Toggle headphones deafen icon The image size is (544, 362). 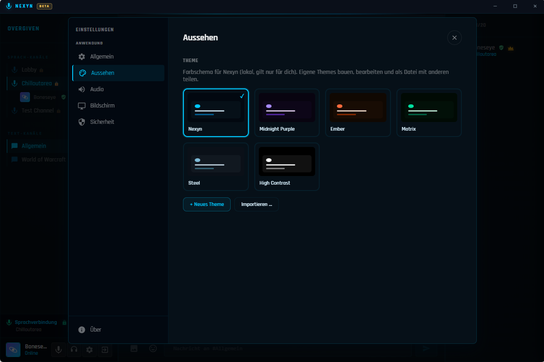(x=74, y=349)
